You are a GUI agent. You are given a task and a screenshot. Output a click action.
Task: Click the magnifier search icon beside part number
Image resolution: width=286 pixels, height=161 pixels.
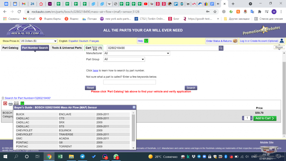pos(221,48)
